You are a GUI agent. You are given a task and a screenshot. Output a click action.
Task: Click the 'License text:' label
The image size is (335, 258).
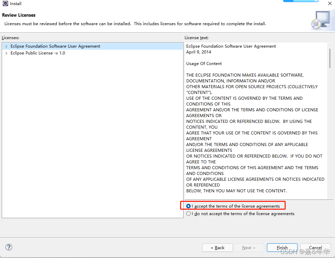pos(196,38)
